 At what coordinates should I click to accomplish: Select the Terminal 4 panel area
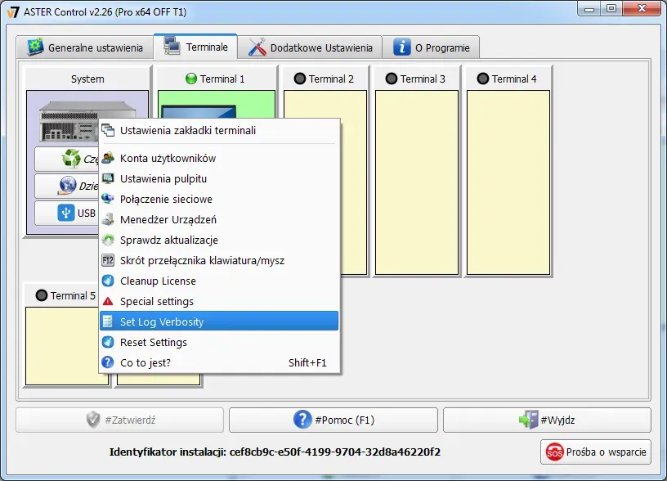(508, 182)
